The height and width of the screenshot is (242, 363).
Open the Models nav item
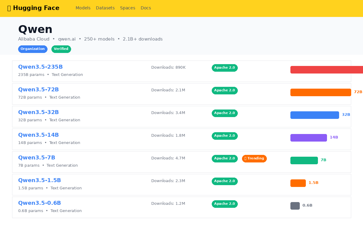(x=83, y=8)
